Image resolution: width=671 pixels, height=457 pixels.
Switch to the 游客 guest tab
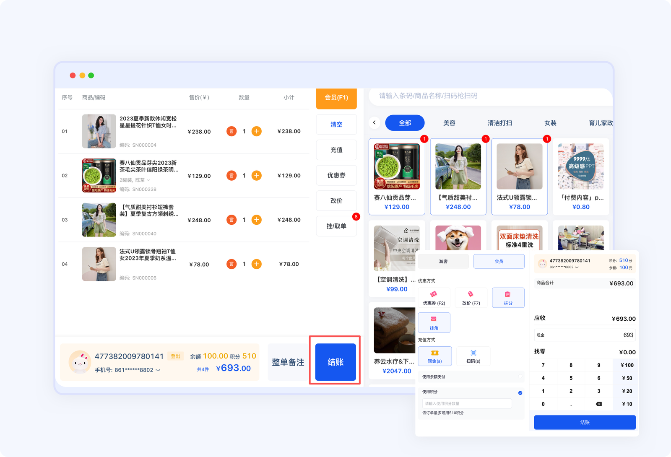443,261
